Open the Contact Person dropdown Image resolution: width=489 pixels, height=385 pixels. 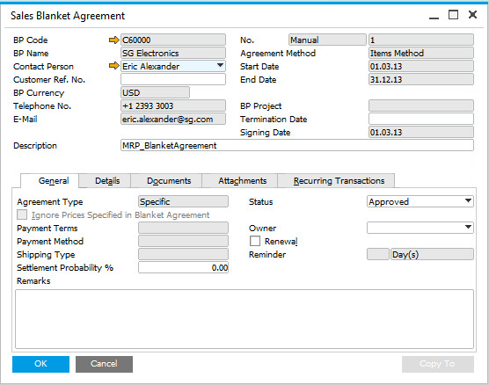[x=220, y=66]
